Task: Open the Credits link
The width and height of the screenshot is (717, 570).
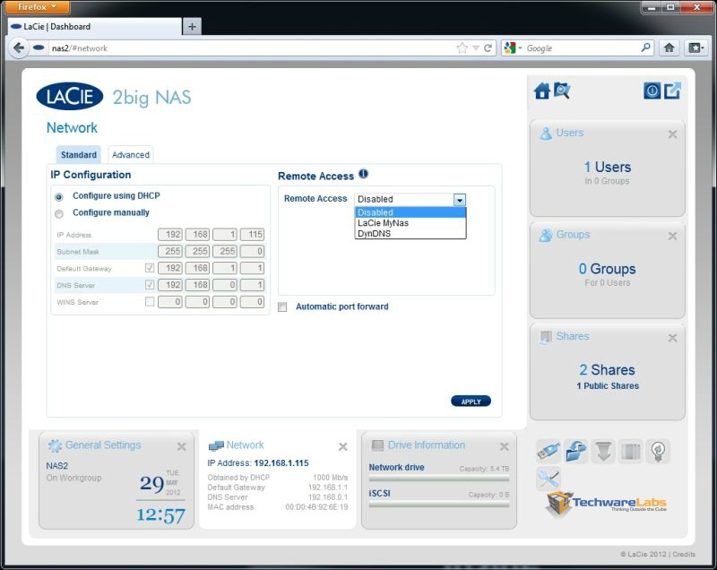Action: 684,555
